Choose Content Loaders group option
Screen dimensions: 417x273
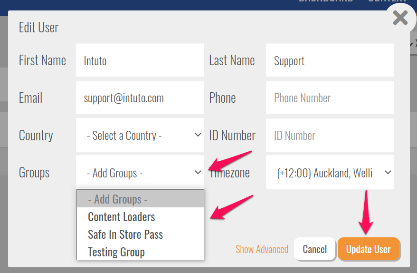[x=122, y=217]
